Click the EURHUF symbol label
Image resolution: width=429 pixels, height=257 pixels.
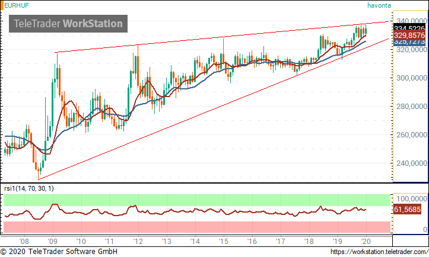pos(17,5)
